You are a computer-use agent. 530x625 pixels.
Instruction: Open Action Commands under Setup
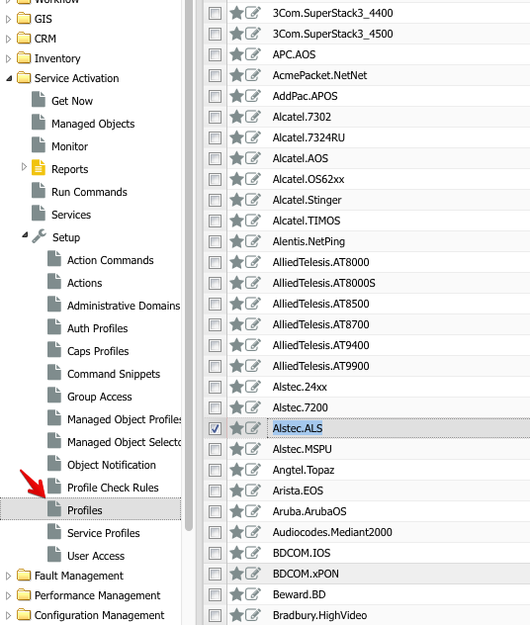[x=111, y=260]
